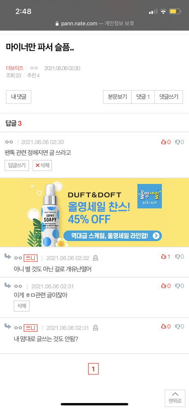Image resolution: width=189 pixels, height=409 pixels.
Task: Like the 02:32 author comment
Action: [164, 257]
